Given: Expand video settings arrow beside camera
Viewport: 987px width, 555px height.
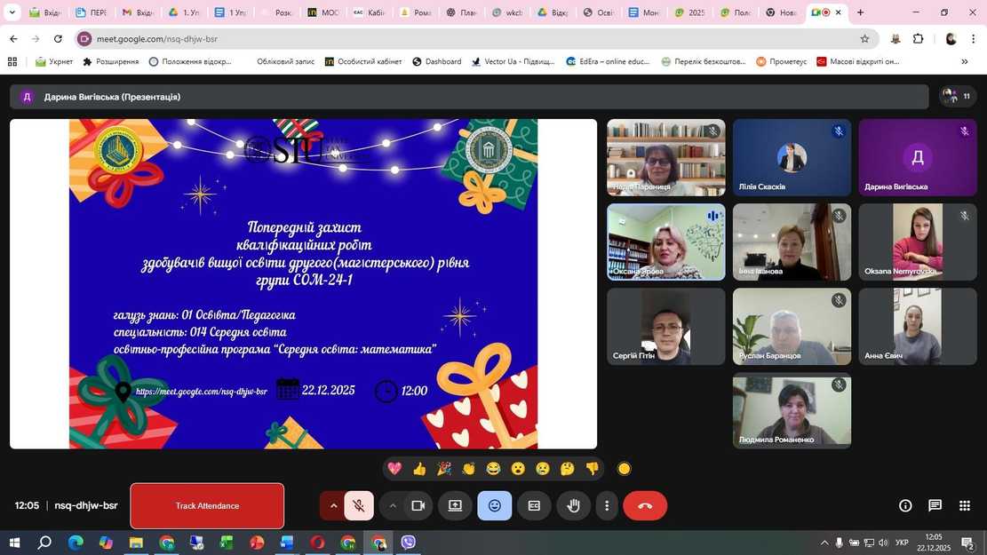Looking at the screenshot, I should [393, 505].
